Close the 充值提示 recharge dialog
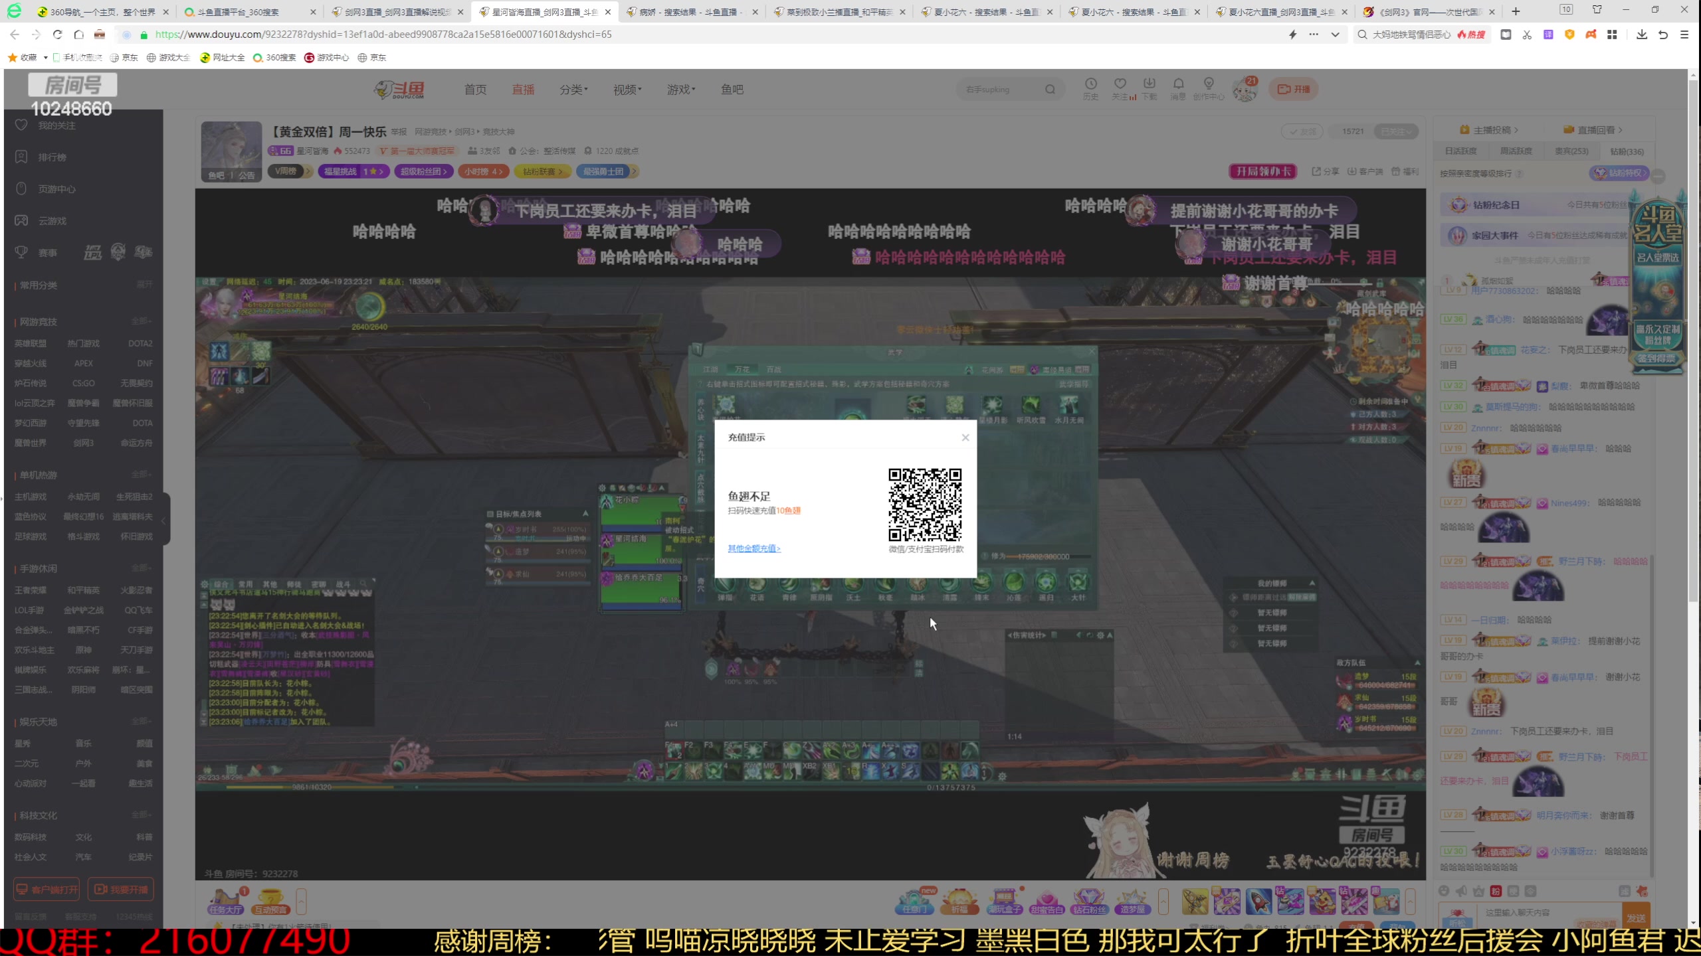1701x956 pixels. click(x=965, y=438)
